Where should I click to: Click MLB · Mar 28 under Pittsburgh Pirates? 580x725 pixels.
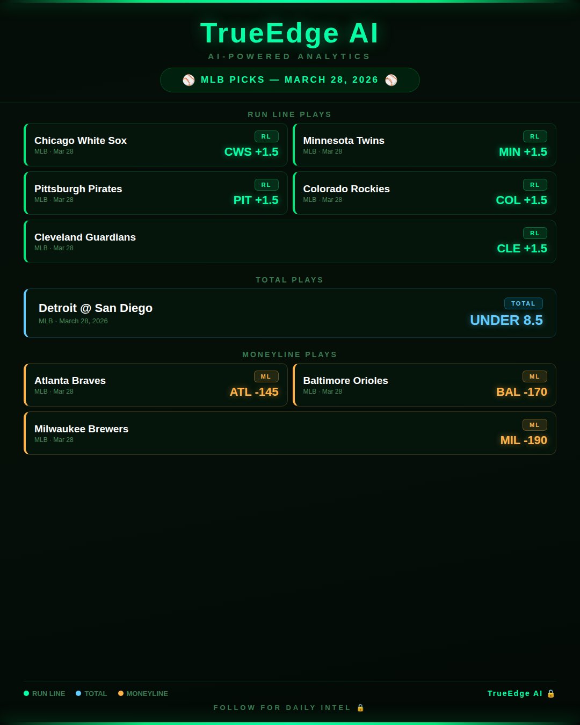(x=54, y=200)
